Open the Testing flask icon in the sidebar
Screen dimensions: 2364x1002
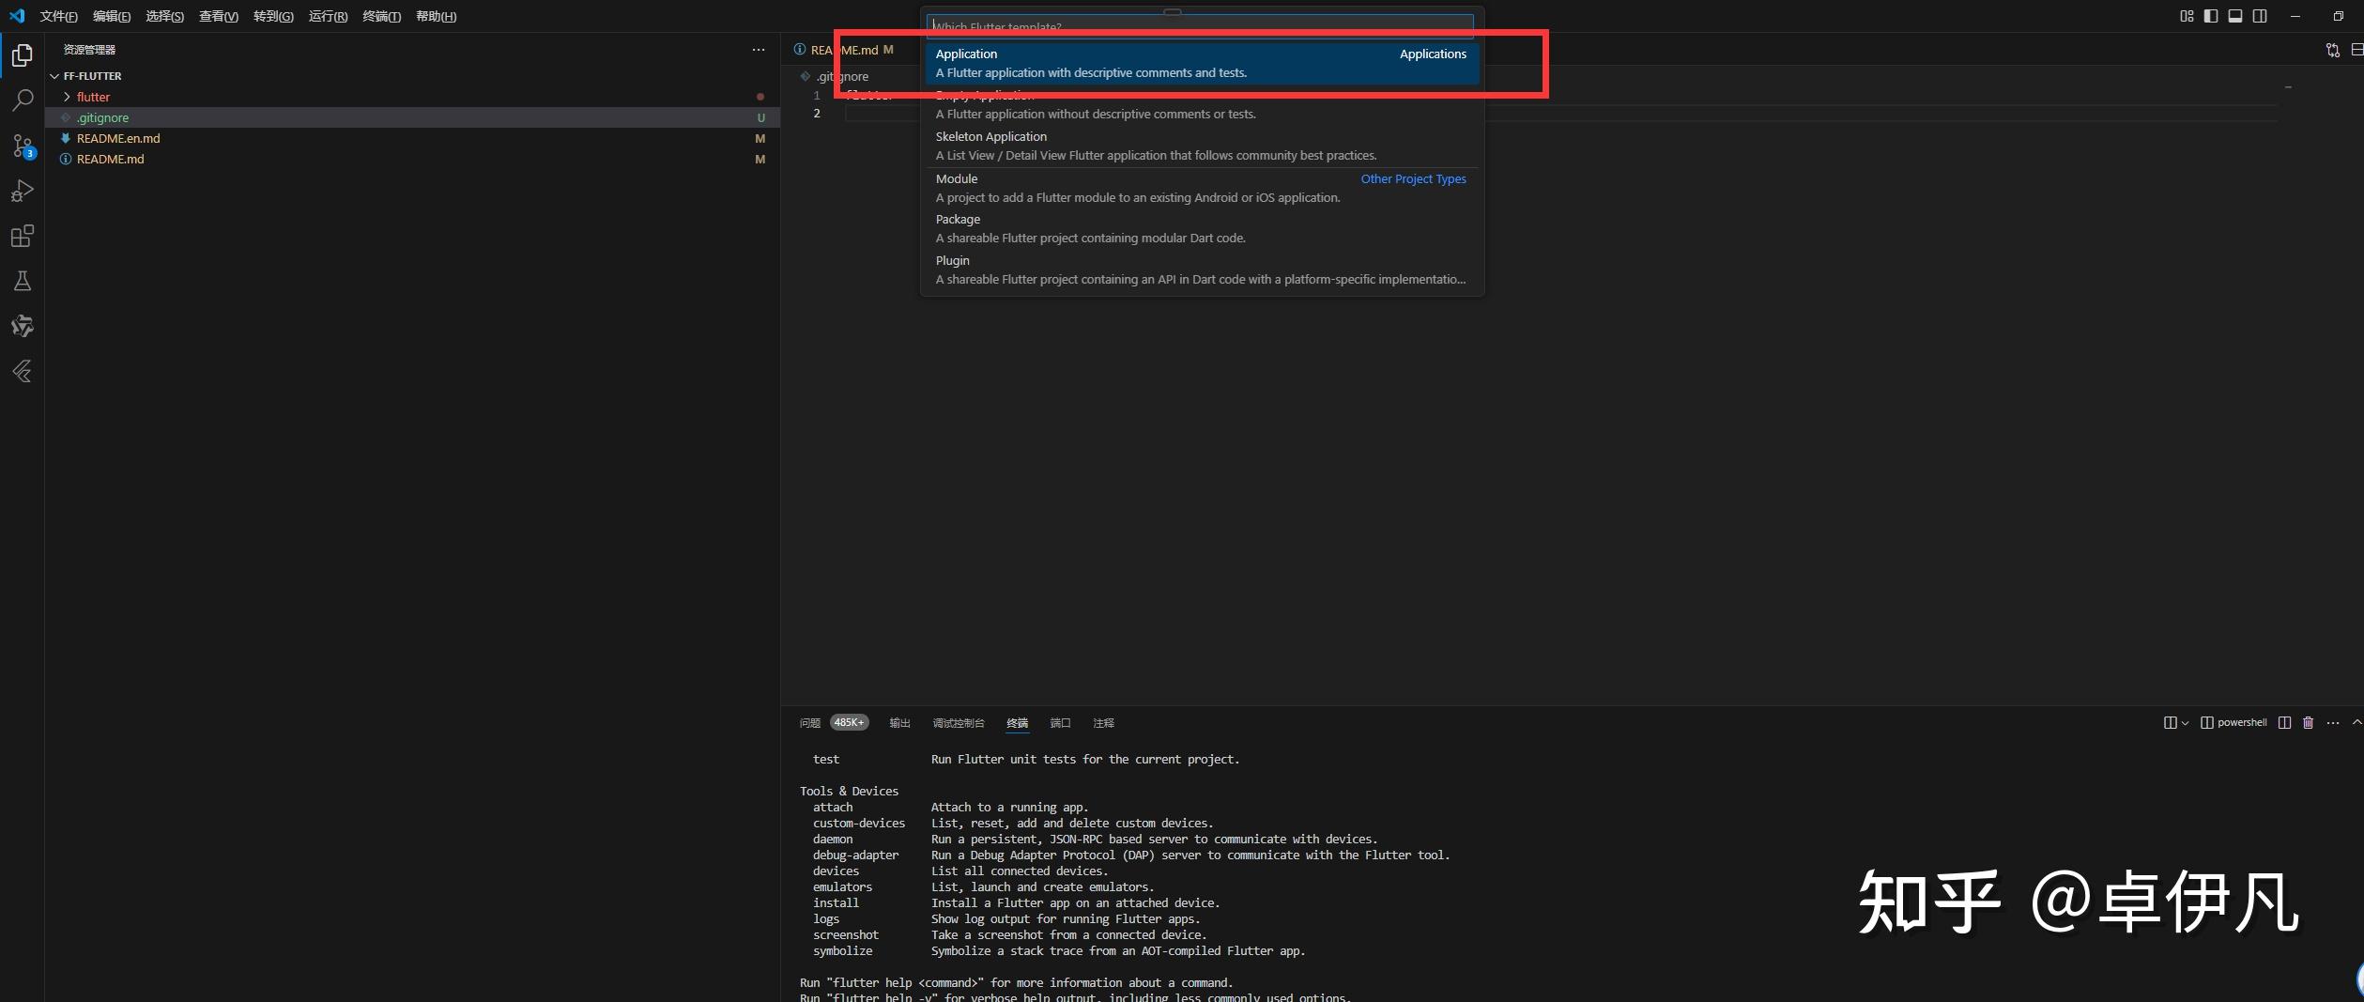(22, 281)
